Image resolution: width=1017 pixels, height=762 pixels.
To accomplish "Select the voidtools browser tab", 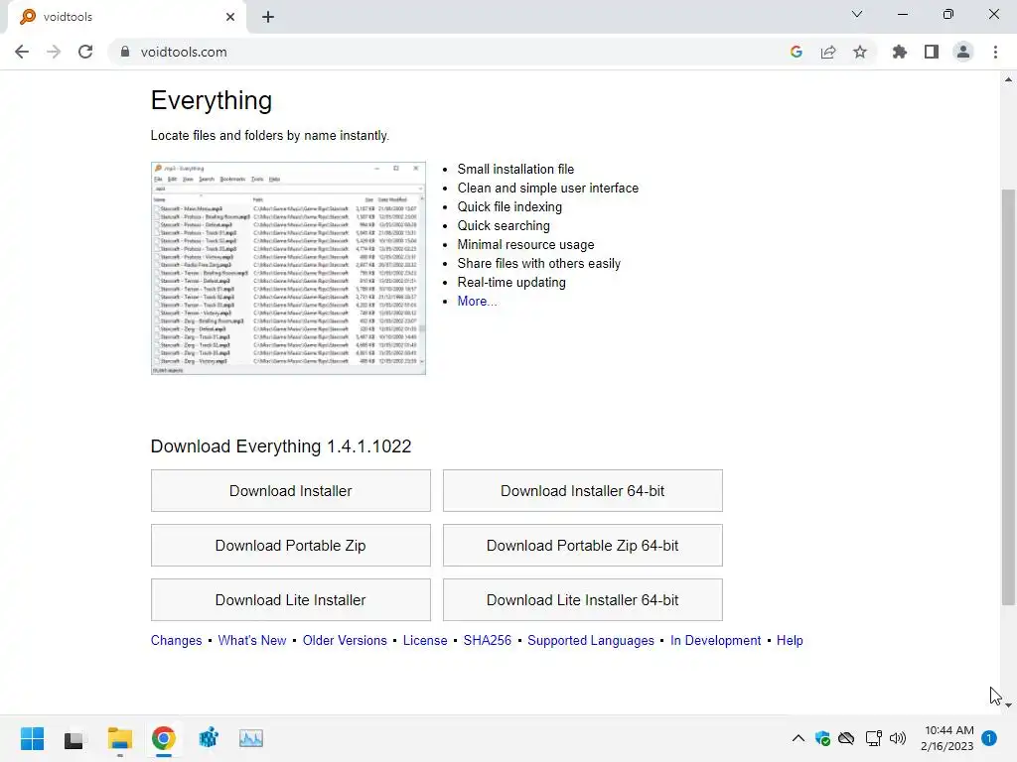I will (126, 17).
